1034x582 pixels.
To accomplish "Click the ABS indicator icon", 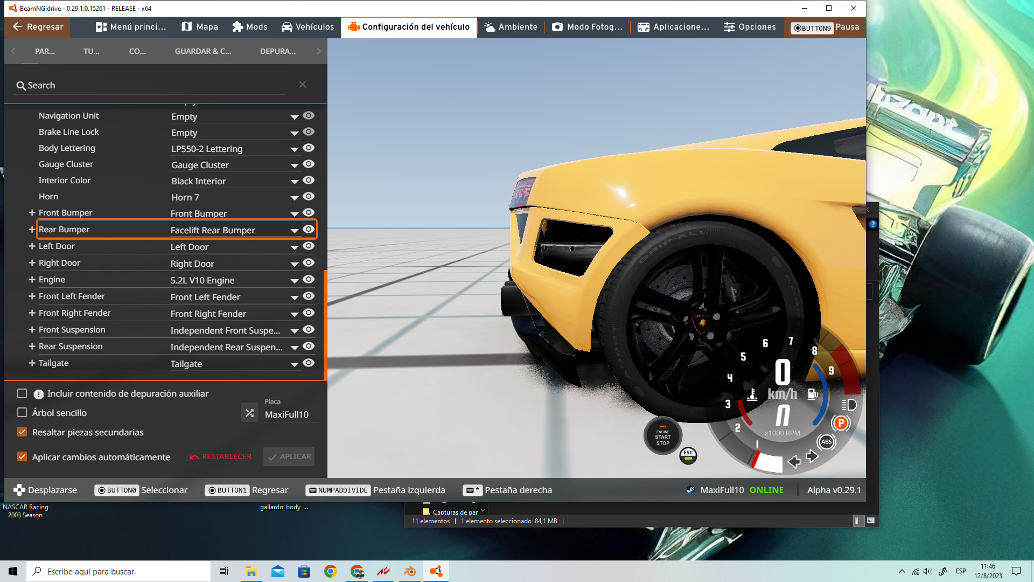I will (826, 442).
